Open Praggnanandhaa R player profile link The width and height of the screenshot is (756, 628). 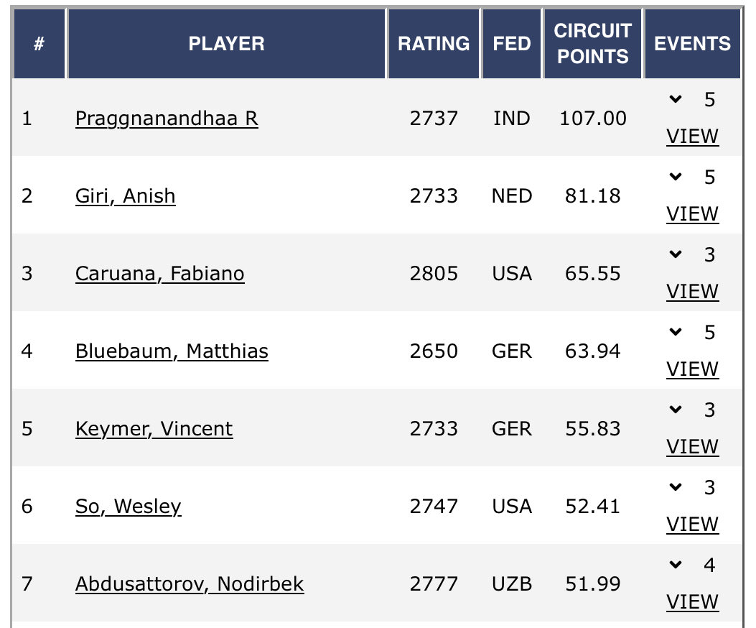[x=167, y=118]
